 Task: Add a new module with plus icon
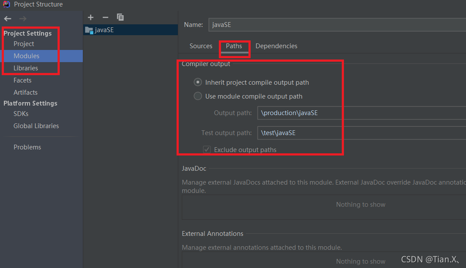(x=91, y=17)
